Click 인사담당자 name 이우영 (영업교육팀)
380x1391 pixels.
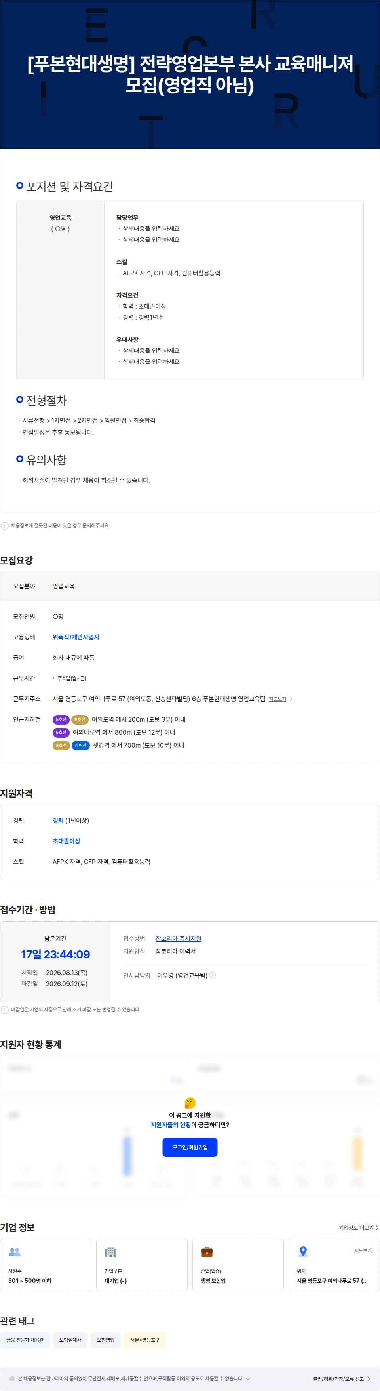tap(182, 975)
